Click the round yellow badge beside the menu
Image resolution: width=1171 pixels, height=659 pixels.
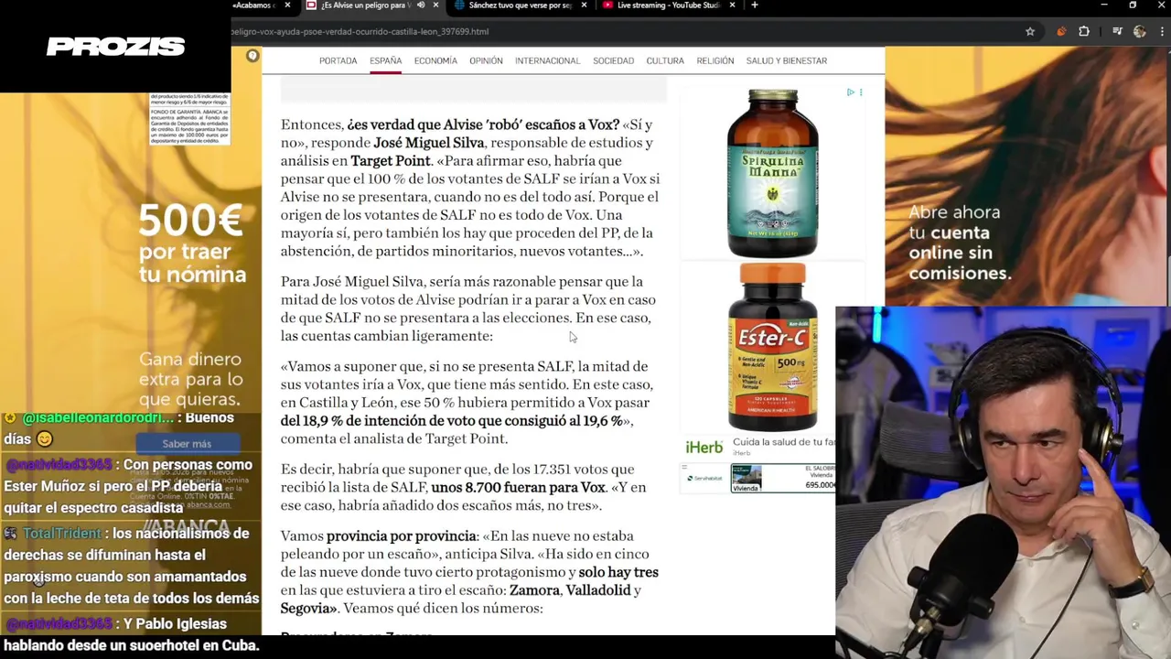click(x=252, y=57)
